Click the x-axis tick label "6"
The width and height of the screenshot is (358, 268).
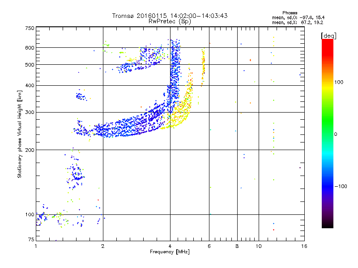point(209,246)
